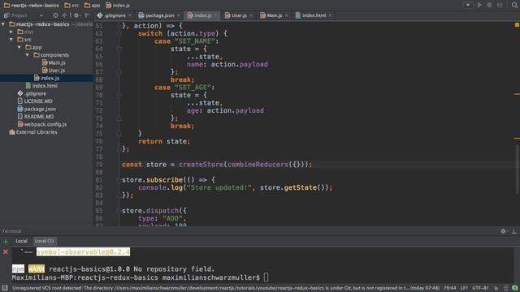Open Terminal panel settings gear

tap(504, 231)
